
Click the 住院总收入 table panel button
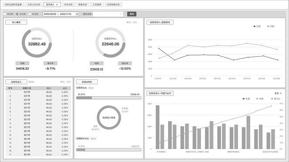click(x=16, y=82)
